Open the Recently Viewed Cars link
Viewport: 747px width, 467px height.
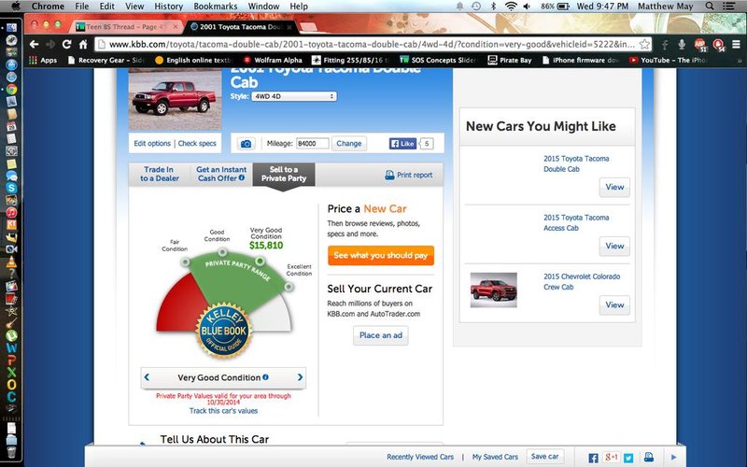420,457
